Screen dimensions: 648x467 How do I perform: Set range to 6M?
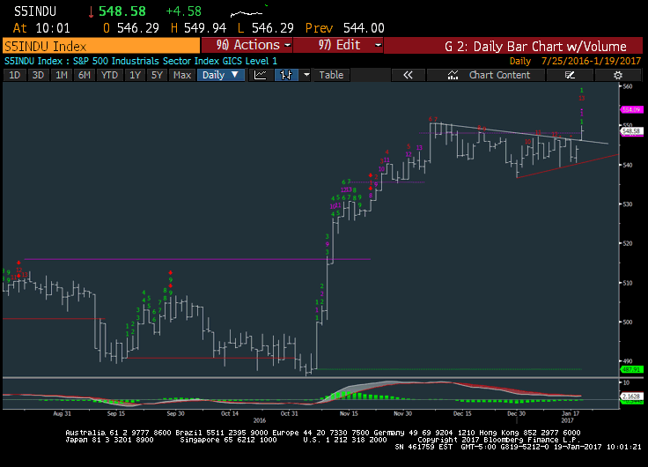tap(85, 75)
